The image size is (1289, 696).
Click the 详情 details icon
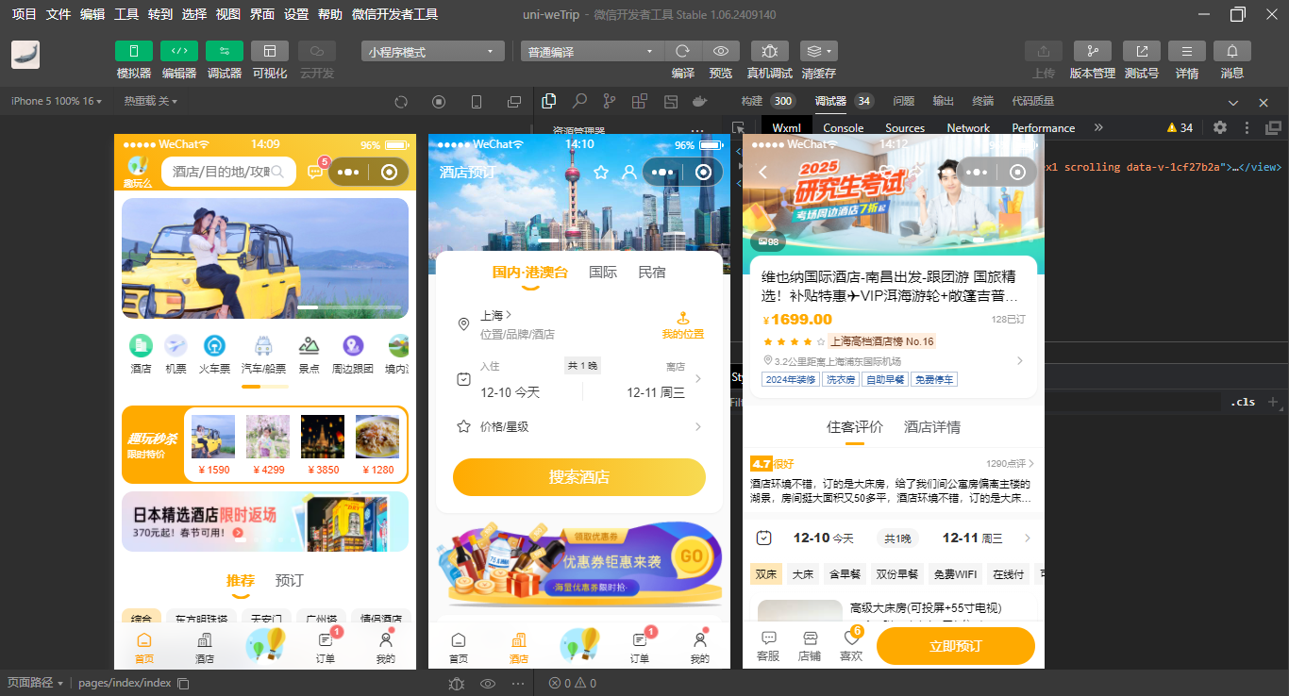click(x=1187, y=52)
